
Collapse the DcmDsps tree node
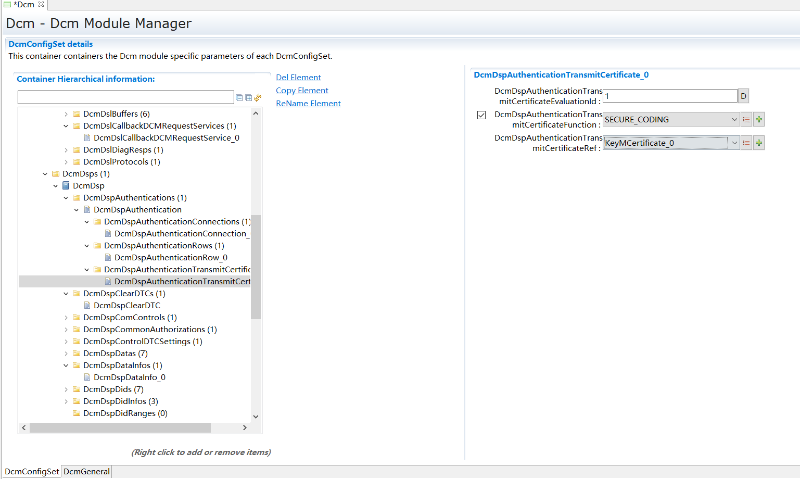pyautogui.click(x=45, y=173)
